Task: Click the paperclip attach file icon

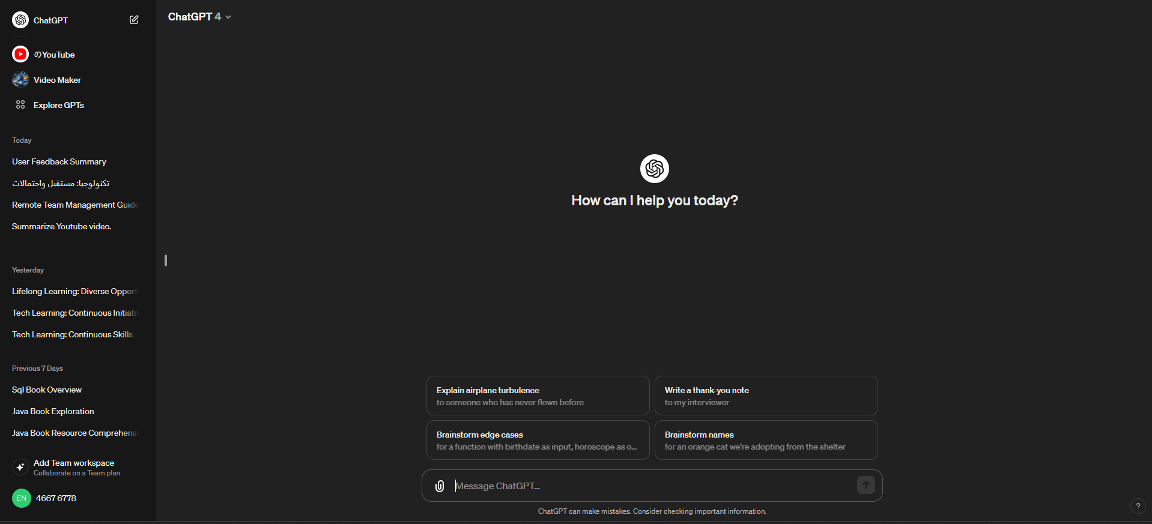Action: pos(440,486)
